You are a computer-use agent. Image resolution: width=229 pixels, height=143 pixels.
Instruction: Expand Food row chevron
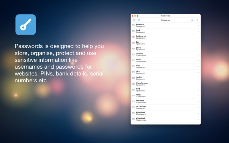(x=198, y=66)
